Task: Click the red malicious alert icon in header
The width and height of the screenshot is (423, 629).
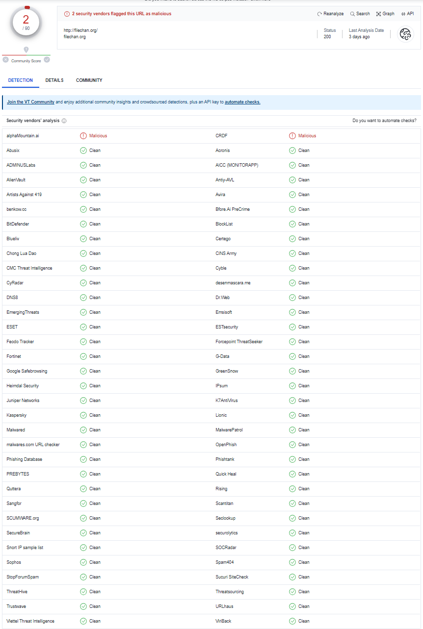Action: [x=67, y=14]
